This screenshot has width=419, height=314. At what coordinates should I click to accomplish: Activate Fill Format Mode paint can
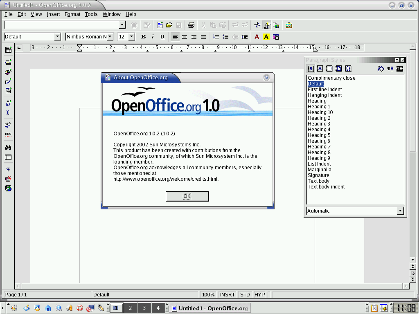pos(381,69)
